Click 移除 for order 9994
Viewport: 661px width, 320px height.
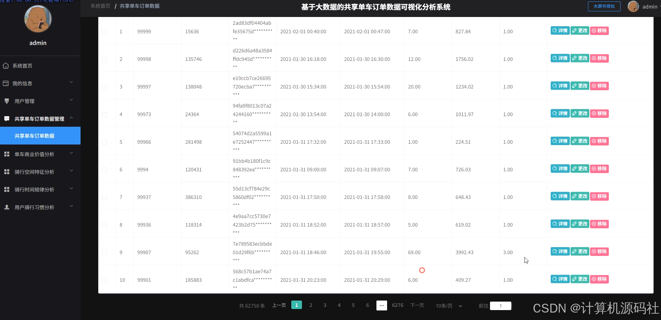(x=599, y=169)
